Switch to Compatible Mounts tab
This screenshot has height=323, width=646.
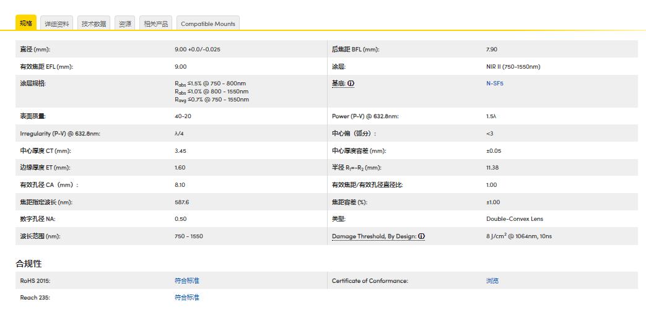208,24
